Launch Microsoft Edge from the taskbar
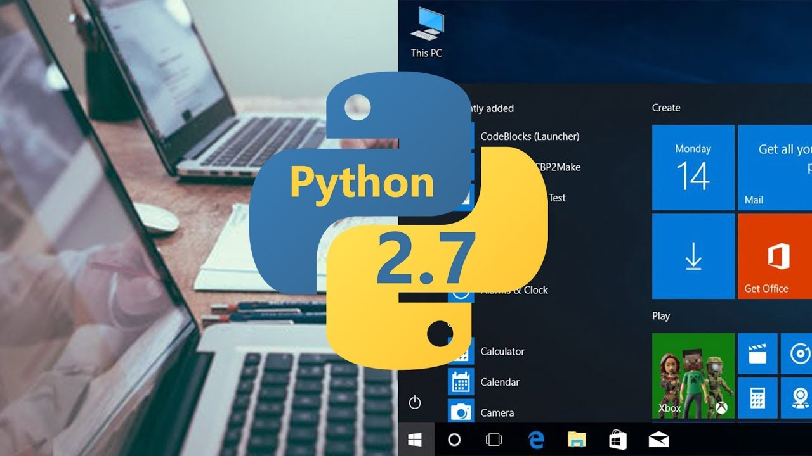 [537, 440]
